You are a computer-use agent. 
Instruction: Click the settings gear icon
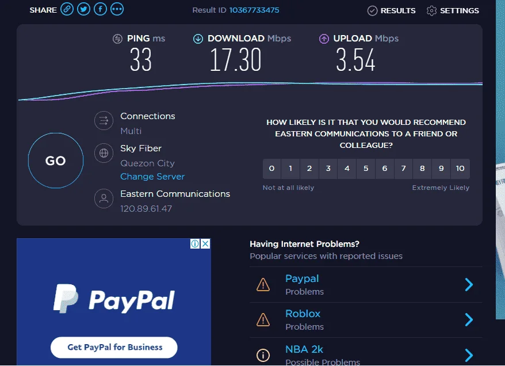point(431,10)
